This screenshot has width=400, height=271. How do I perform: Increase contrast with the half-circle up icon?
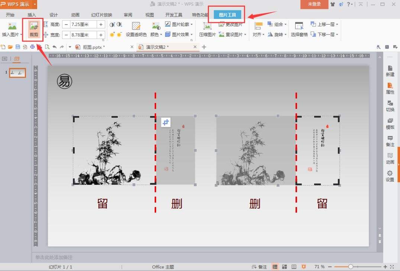coord(112,25)
